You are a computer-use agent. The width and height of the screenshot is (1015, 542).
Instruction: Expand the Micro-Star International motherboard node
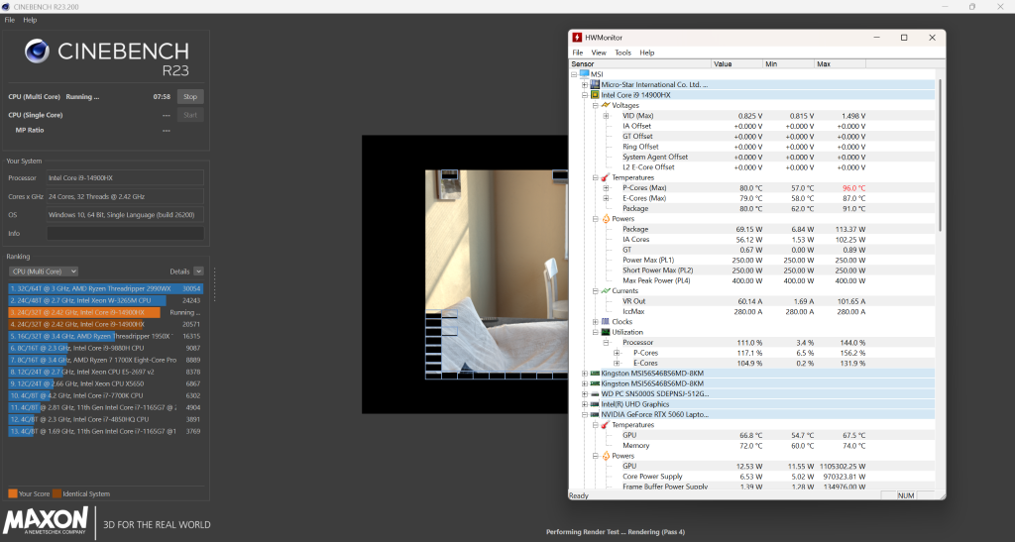coord(585,84)
